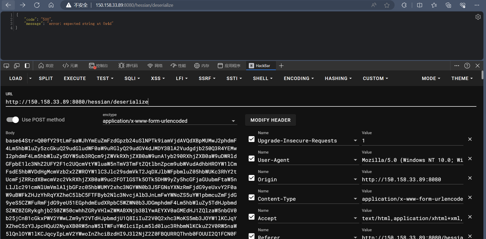Image resolution: width=486 pixels, height=239 pixels.
Task: Click the not-secure warning icon
Action: (x=69, y=5)
